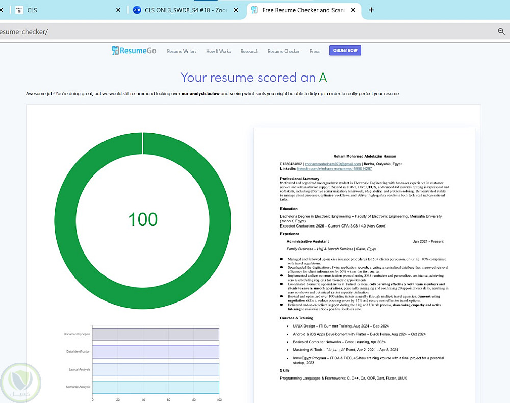Click the Document Synopsis bar in chart

[x=156, y=334]
